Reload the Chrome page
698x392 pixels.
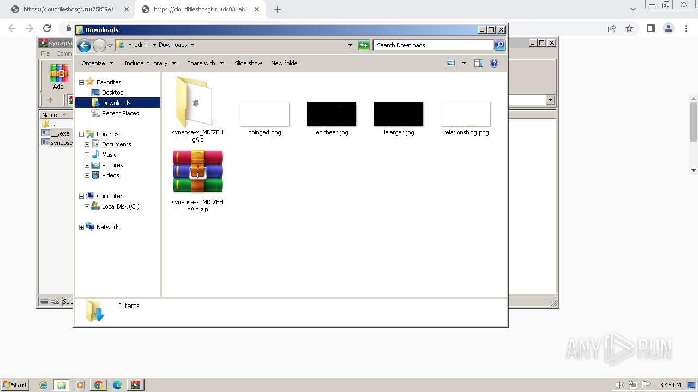[x=47, y=28]
